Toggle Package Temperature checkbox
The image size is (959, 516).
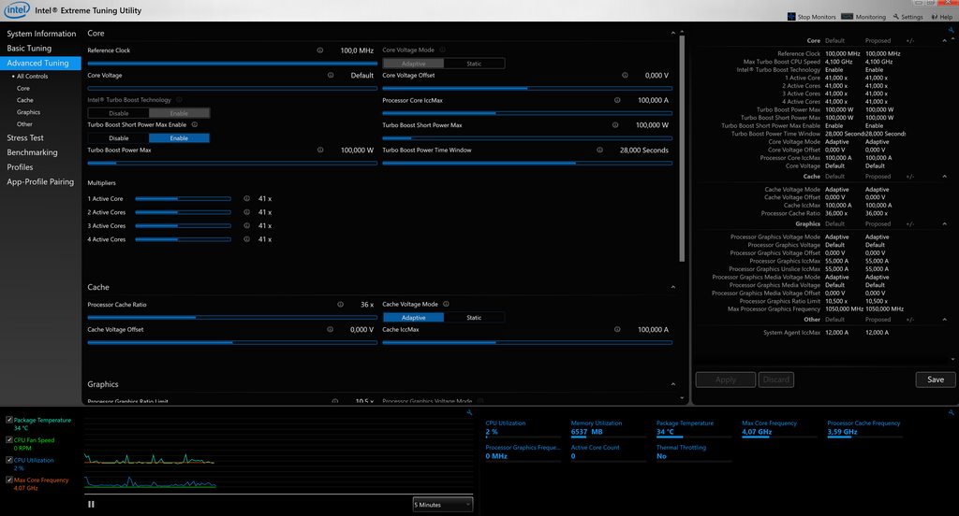pos(9,420)
